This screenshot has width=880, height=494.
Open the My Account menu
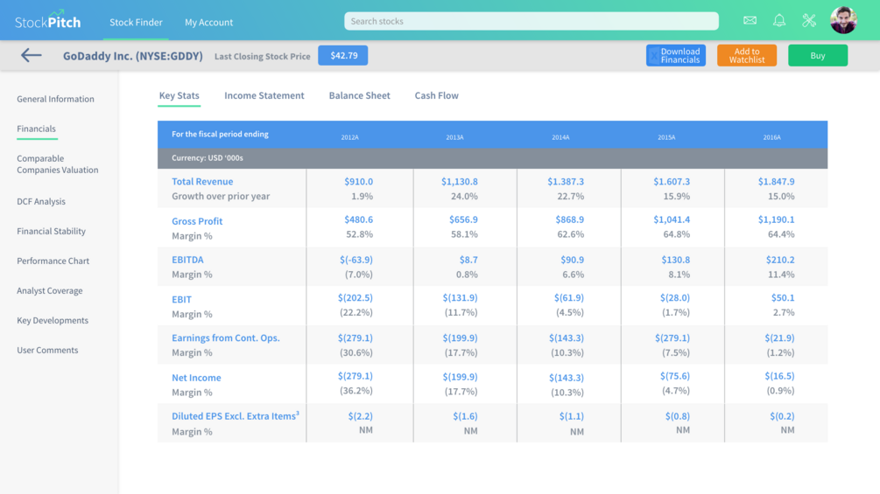point(208,23)
